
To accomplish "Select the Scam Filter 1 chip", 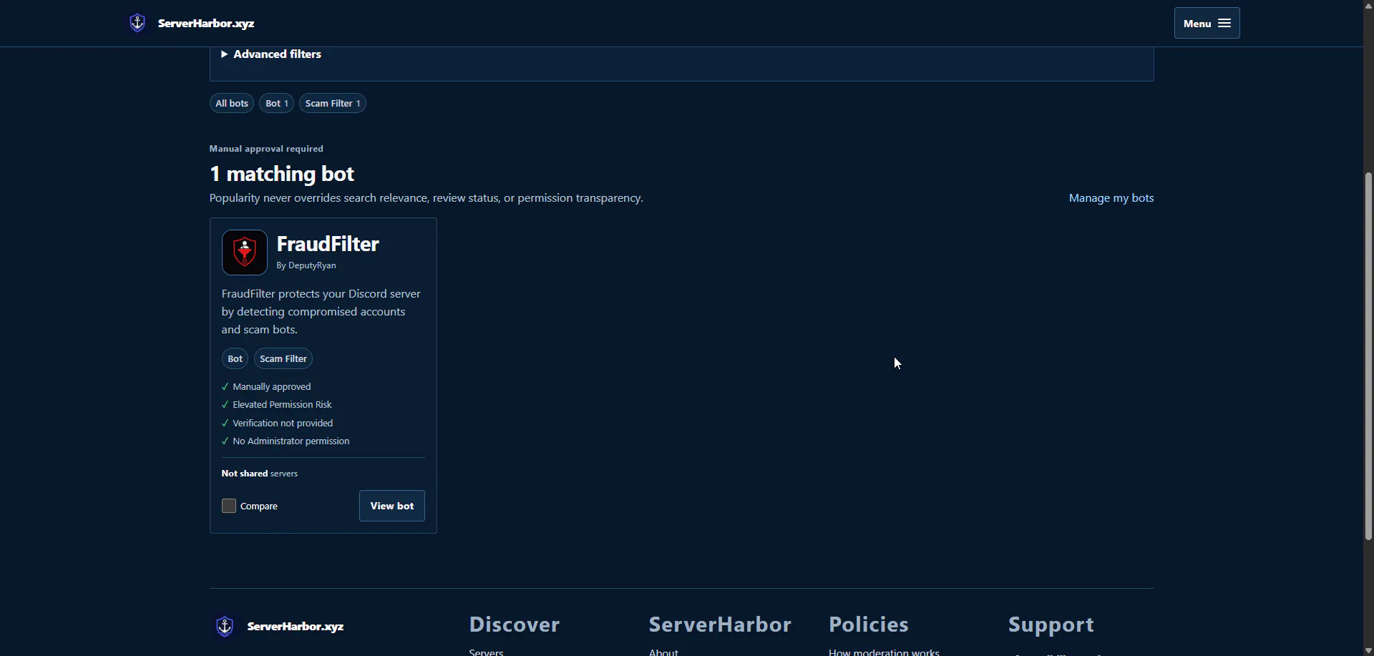I will (x=333, y=103).
